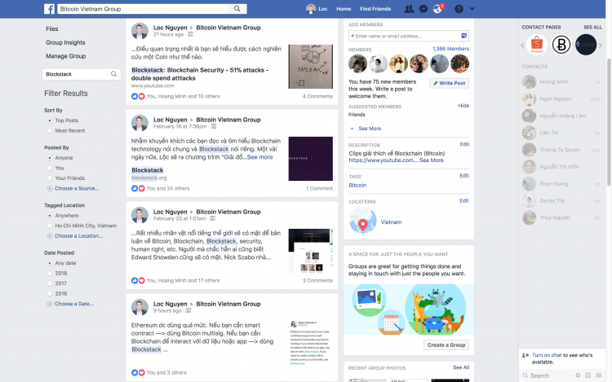Screen dimensions: 612x382
Task: Click the magnifier search icon in the top bar
Action: [x=237, y=9]
